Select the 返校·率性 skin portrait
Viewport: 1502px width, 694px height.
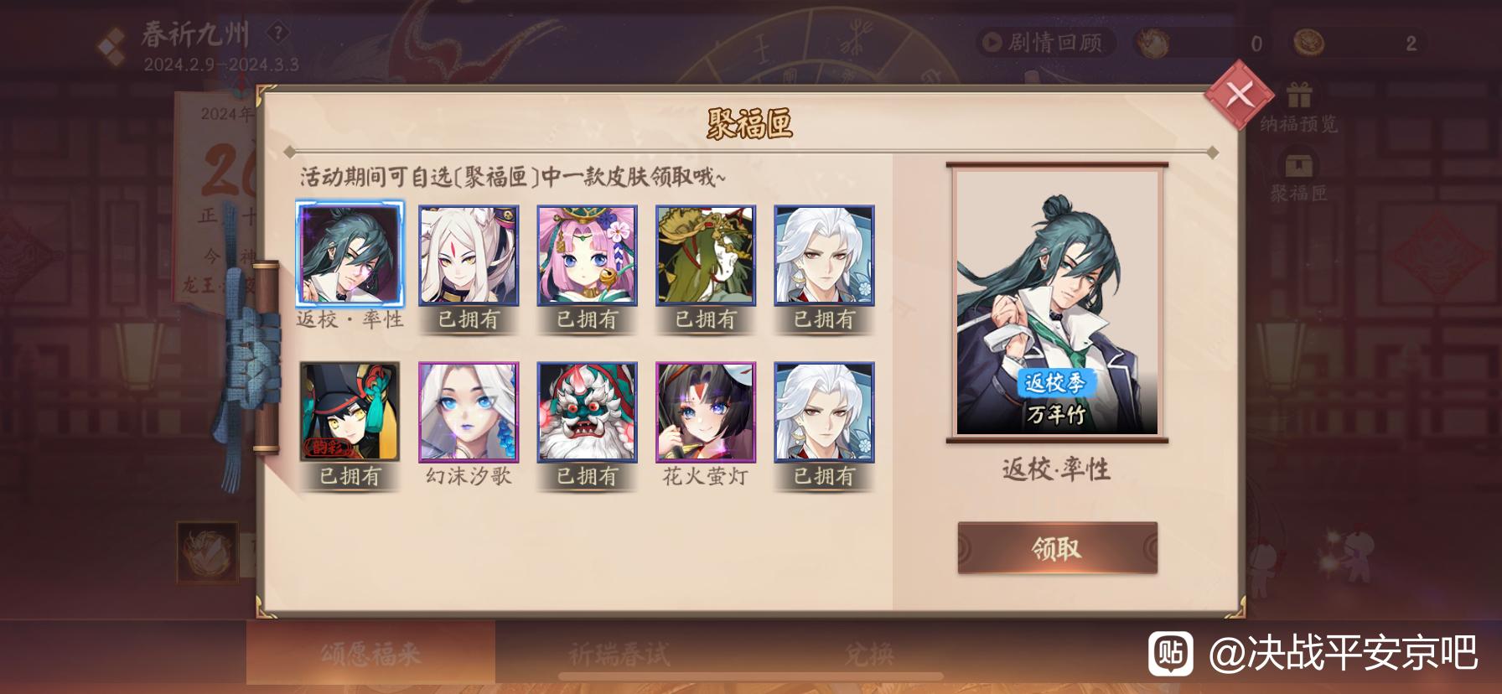[x=350, y=254]
